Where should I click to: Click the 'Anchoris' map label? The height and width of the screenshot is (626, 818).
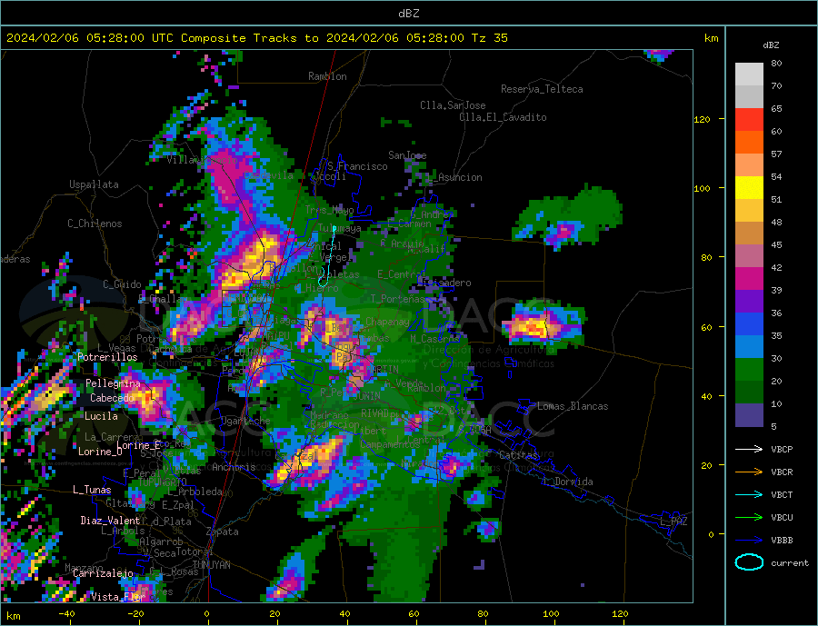pos(234,467)
